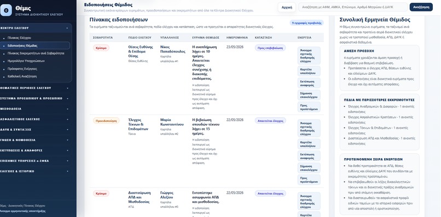Viewport: 441px width, 217px height.
Task: Expand the ΑΣΦΑΛΙΣΤΙΚΟΣ ΕΛΕΓΧΟΣ section
Action: point(35,119)
